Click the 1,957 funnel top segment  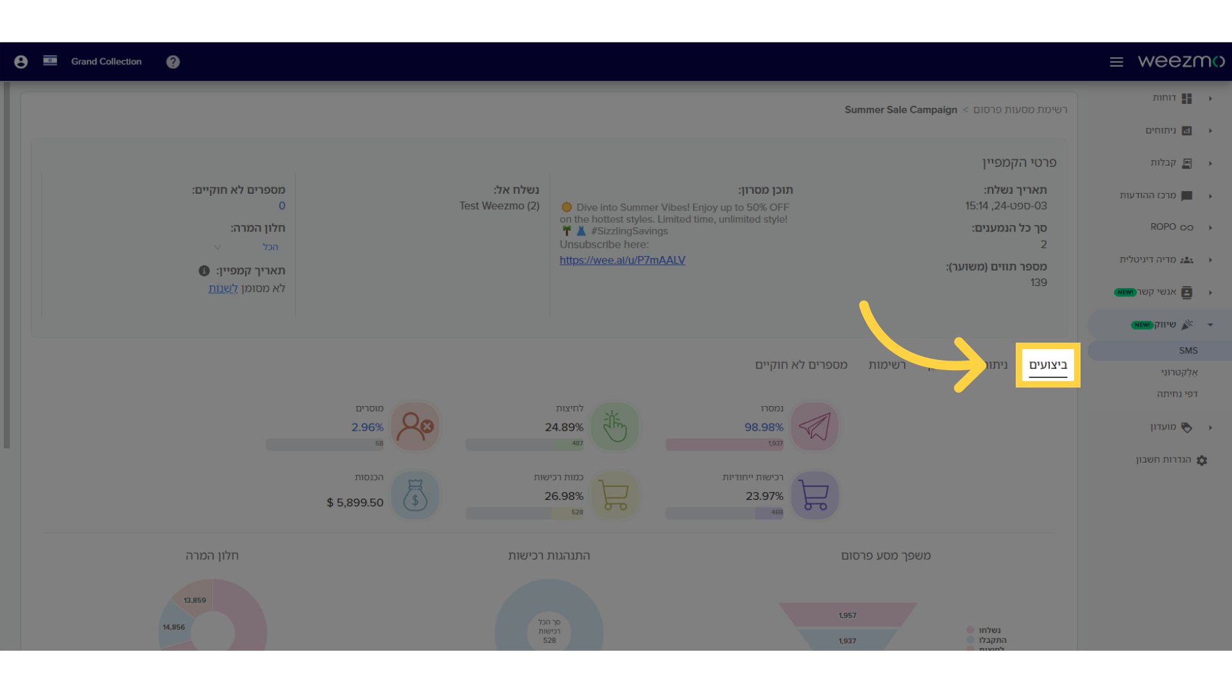coord(848,615)
